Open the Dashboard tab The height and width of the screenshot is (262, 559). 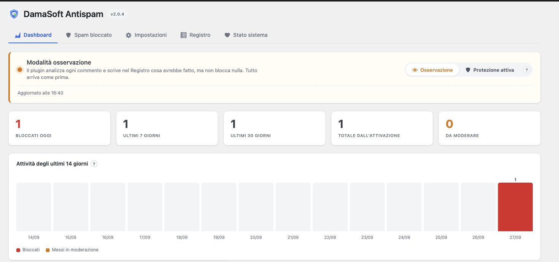point(33,35)
